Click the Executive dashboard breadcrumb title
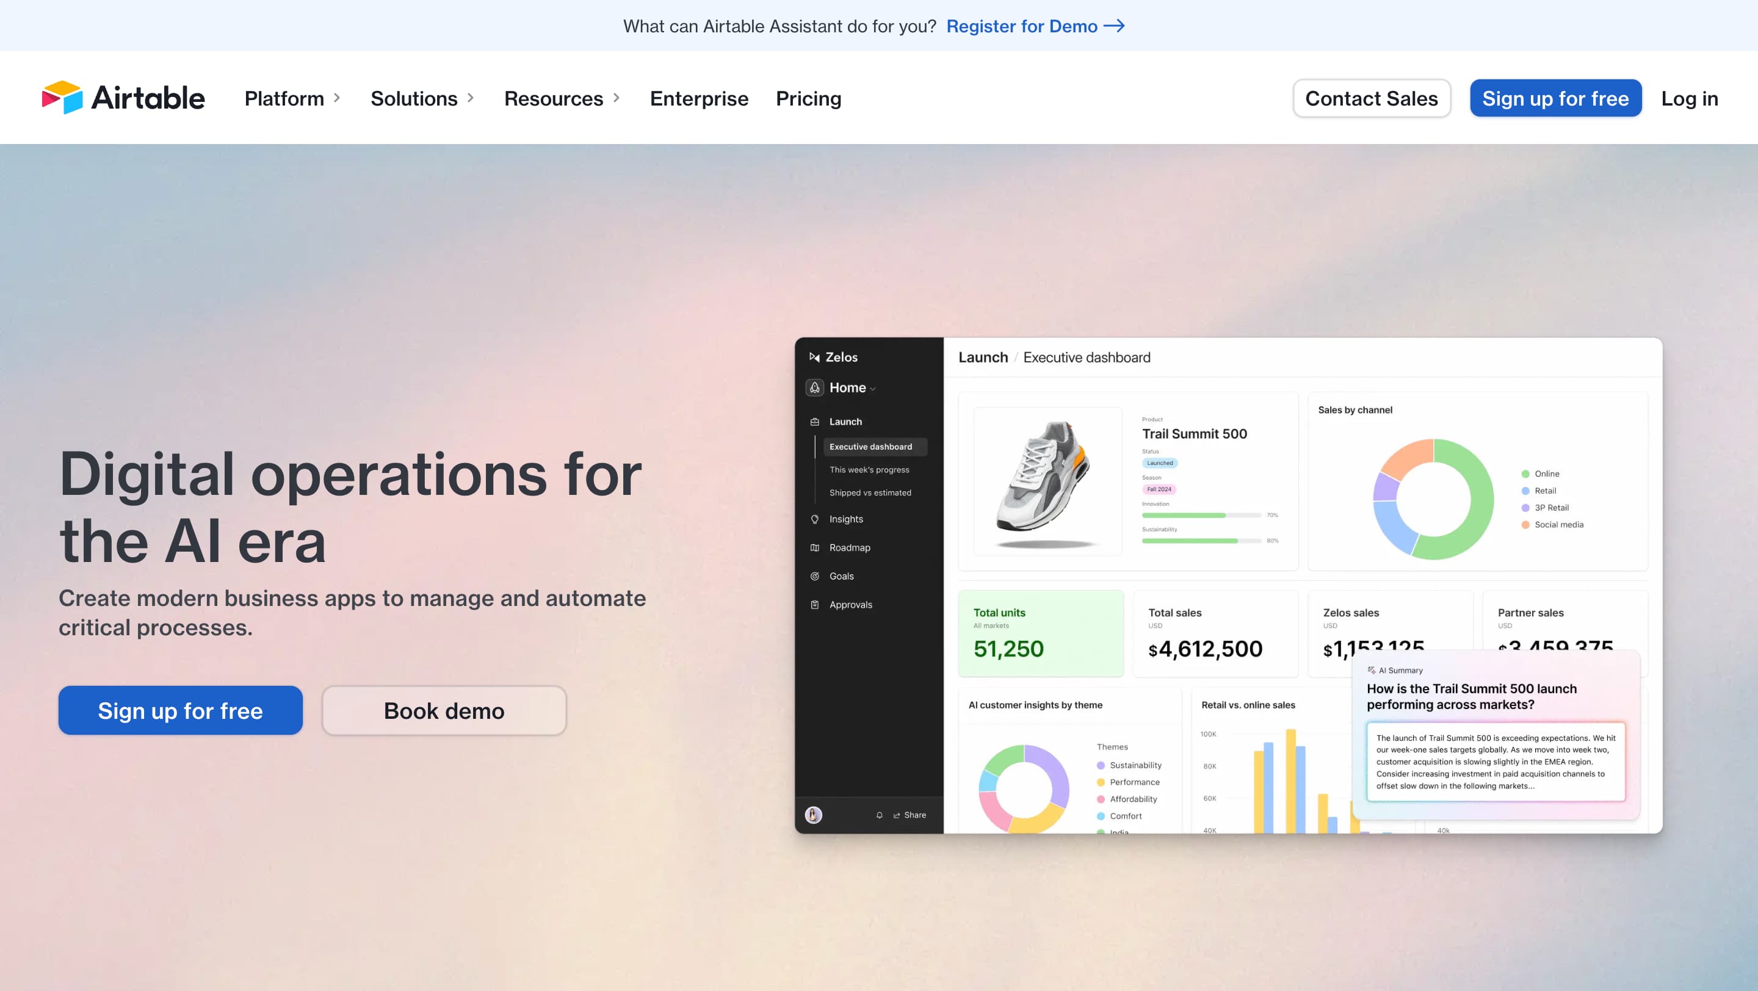 pos(1087,358)
